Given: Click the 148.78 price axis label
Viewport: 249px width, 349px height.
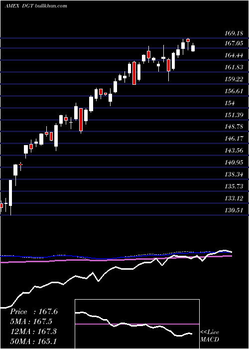Looking at the screenshot, I should 234,127.
